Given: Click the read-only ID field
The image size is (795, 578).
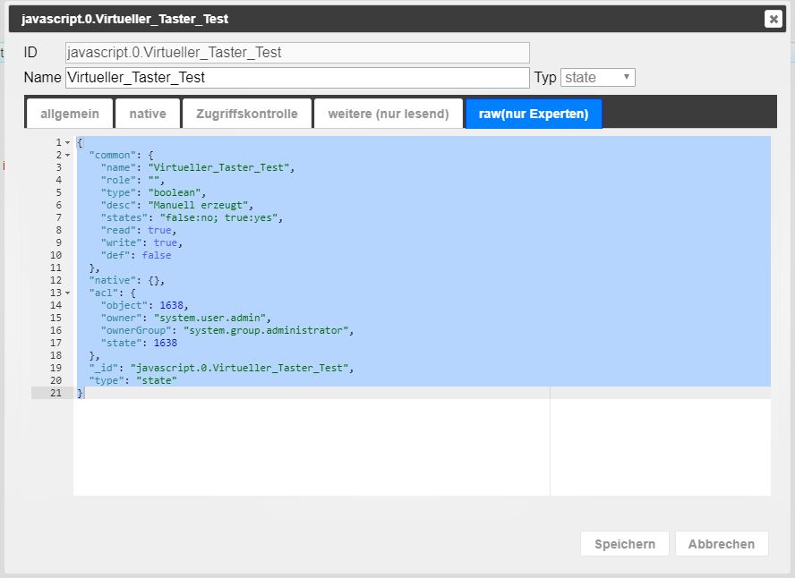Looking at the screenshot, I should click(297, 53).
